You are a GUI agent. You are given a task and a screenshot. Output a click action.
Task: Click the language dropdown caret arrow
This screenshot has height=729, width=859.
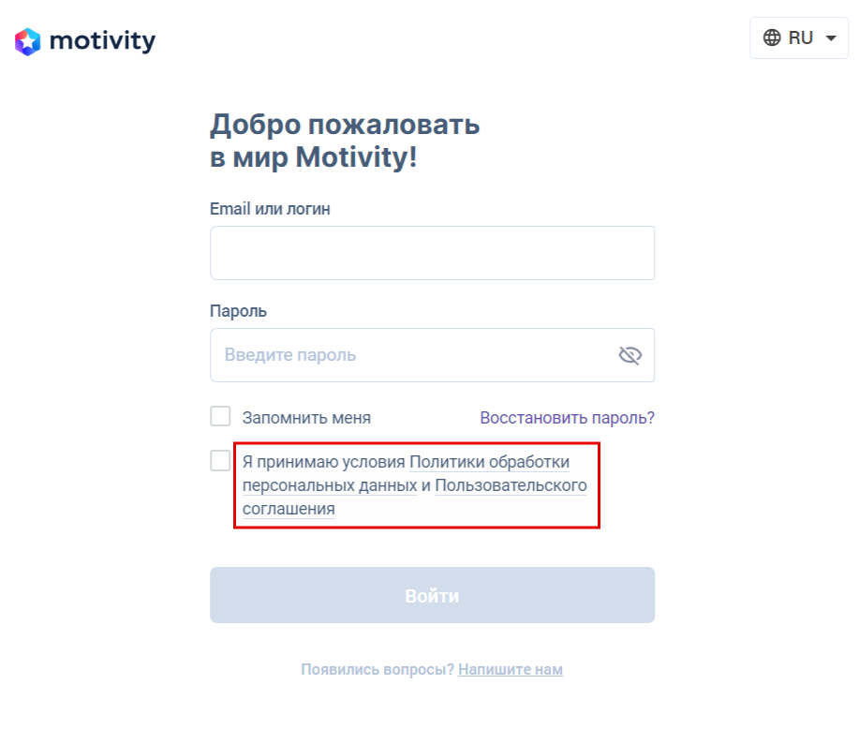click(830, 38)
